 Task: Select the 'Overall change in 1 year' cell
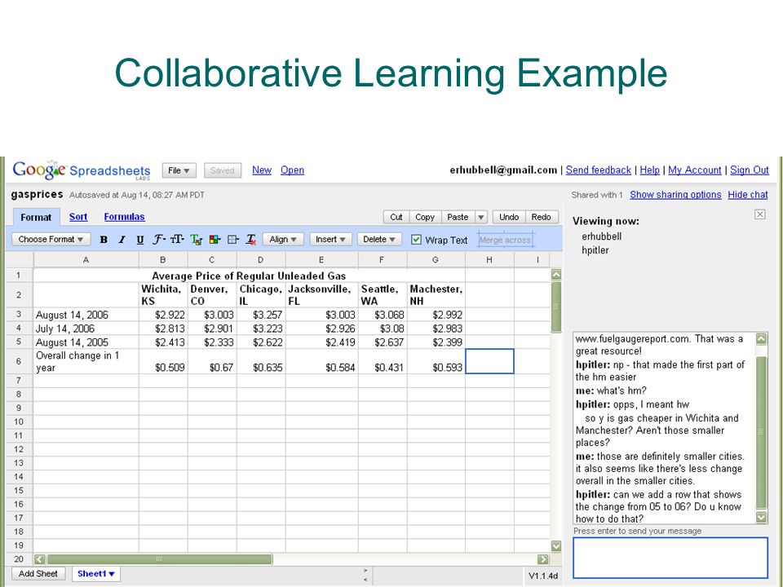[86, 361]
